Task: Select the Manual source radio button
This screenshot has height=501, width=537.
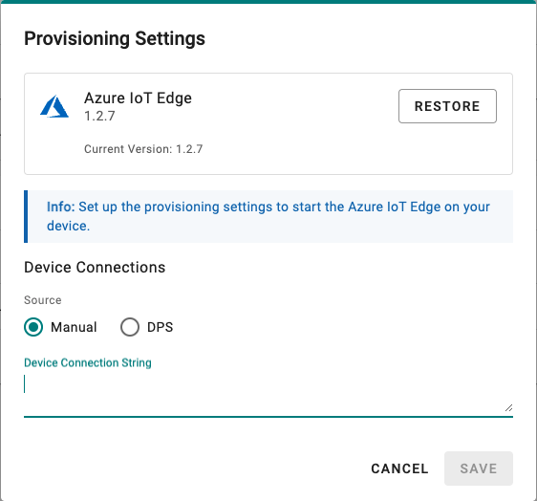Action: (33, 327)
